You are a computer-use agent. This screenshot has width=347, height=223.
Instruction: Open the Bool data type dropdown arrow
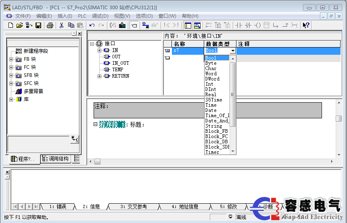coord(233,51)
